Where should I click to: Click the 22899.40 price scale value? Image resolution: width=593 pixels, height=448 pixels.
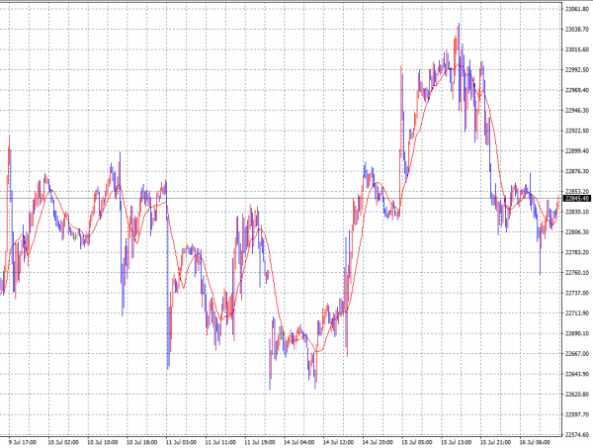click(x=577, y=151)
